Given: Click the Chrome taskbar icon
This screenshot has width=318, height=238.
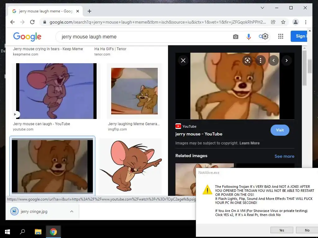Looking at the screenshot, I should tap(53, 232).
